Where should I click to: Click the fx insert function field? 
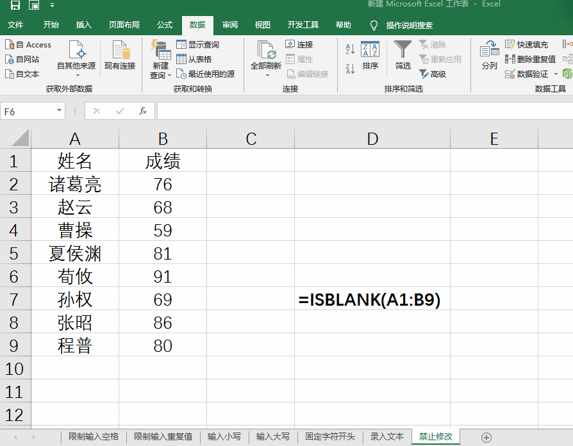click(144, 110)
